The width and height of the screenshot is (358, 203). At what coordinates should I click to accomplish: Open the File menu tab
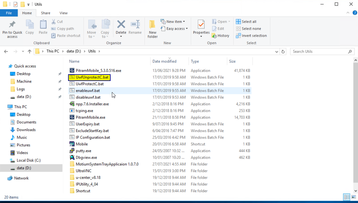9,13
